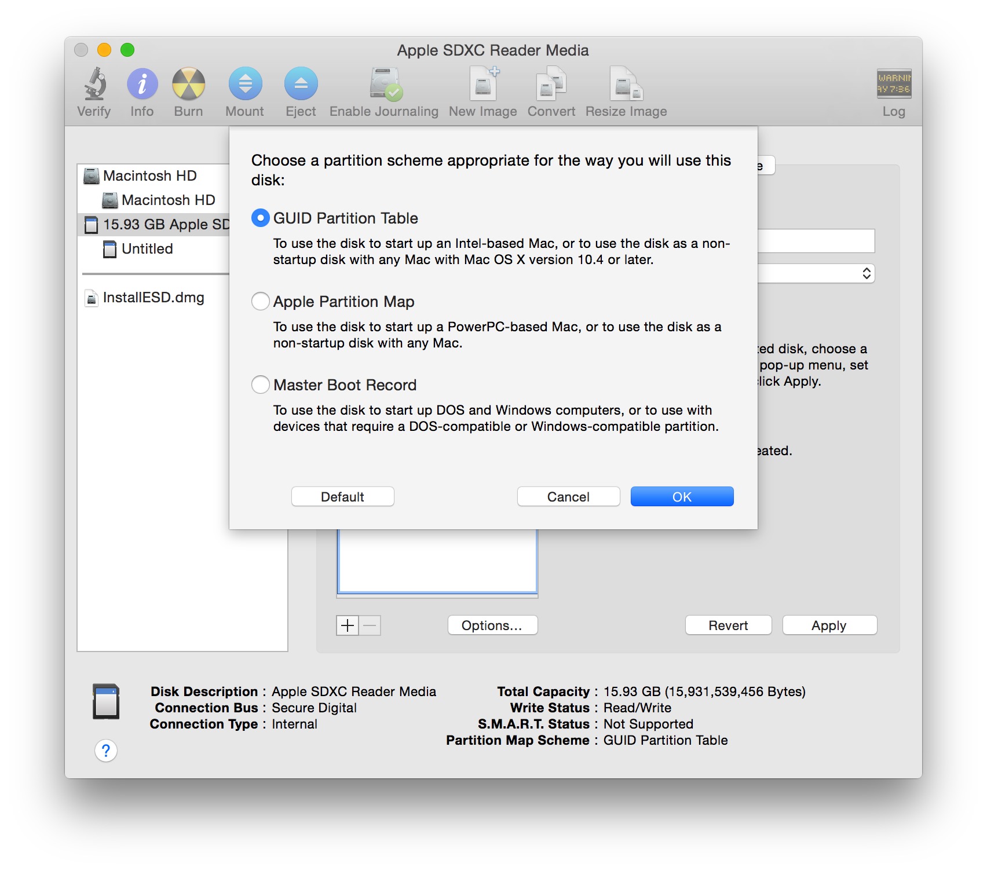This screenshot has width=987, height=871.
Task: Click the Convert toolbar icon
Action: click(x=551, y=84)
